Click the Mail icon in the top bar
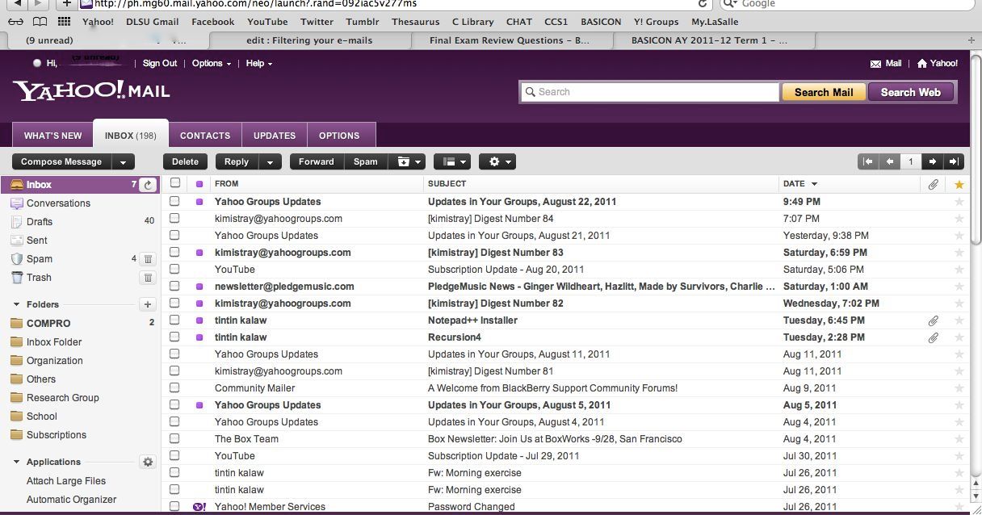The height and width of the screenshot is (515, 982). click(x=876, y=63)
